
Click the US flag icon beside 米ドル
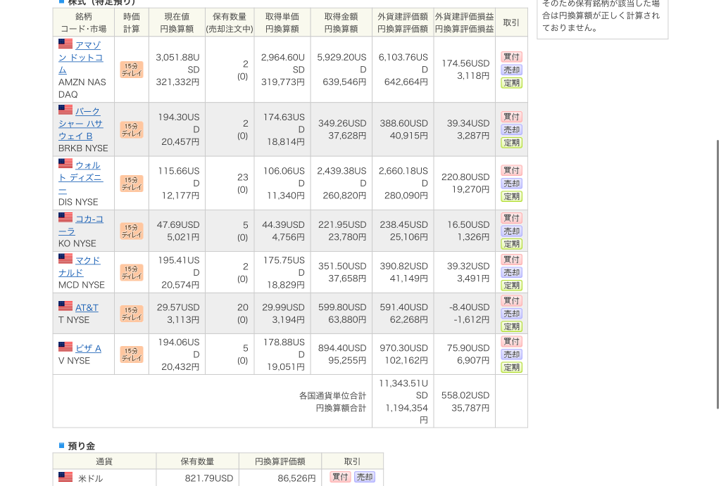click(x=65, y=478)
